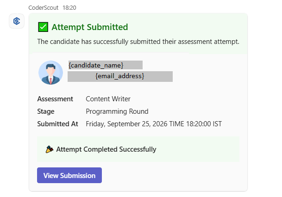Select the {email_address} placeholder field

[x=120, y=76]
